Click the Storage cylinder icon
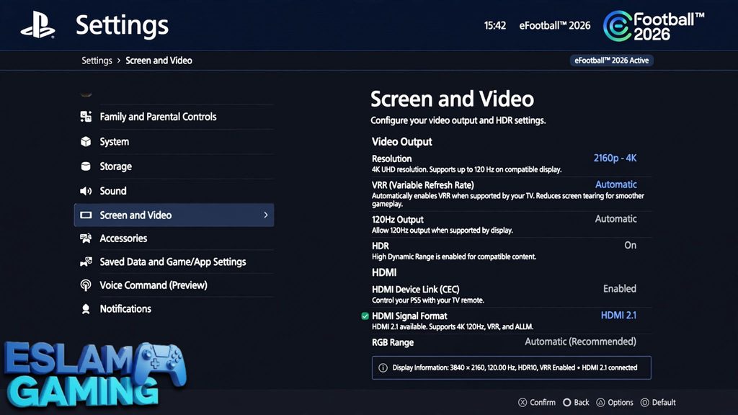The height and width of the screenshot is (415, 738). tap(86, 166)
